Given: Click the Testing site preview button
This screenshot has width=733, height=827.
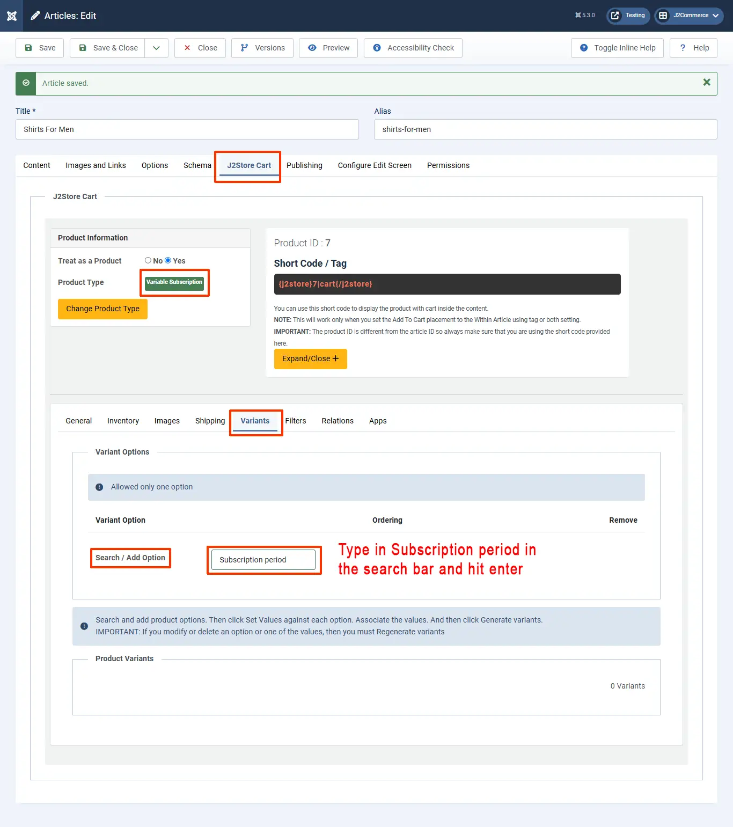Looking at the screenshot, I should pos(628,16).
